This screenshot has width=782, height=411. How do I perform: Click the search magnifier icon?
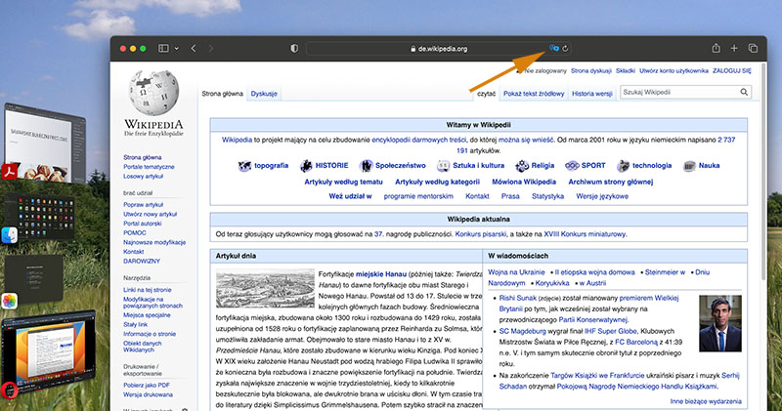[x=744, y=92]
